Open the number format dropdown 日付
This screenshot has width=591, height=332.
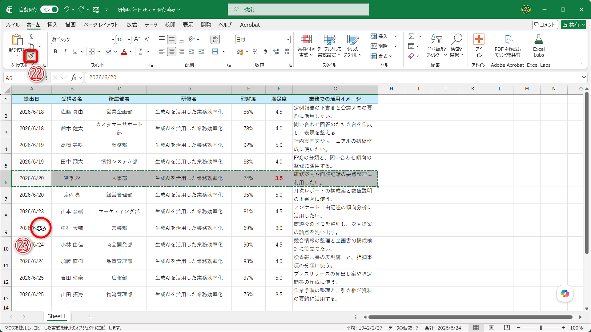[x=288, y=39]
